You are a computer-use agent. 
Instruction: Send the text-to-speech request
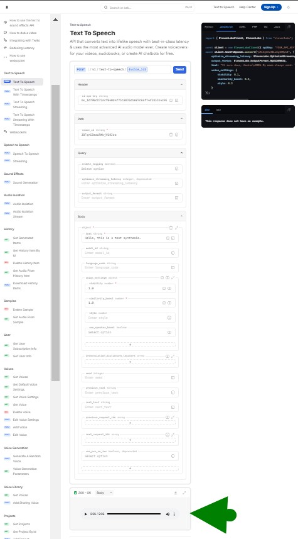coord(179,69)
